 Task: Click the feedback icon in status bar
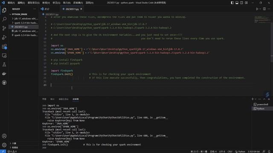[x=264, y=151]
